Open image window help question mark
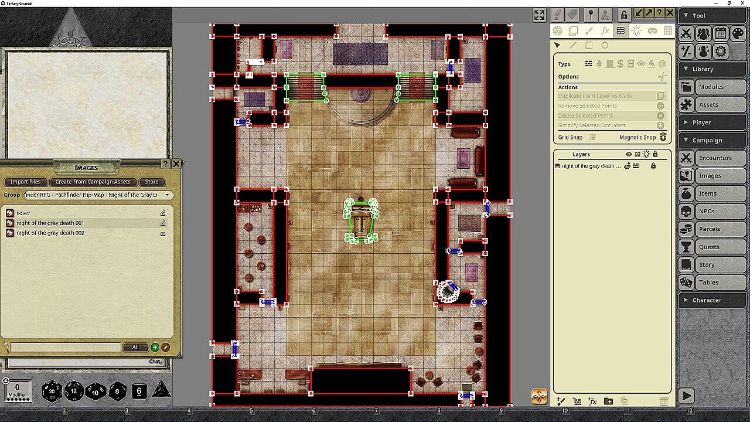750x422 pixels. 660,13
